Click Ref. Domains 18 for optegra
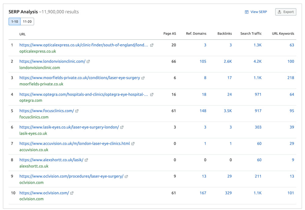Viewport: 305px width, 210px height. [x=204, y=94]
